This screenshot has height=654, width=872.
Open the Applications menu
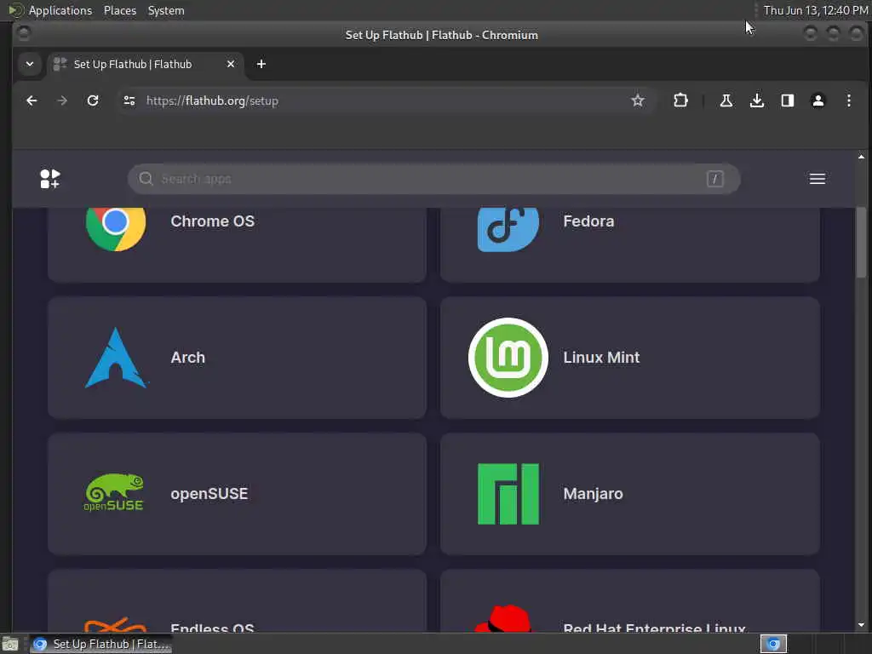pos(60,10)
